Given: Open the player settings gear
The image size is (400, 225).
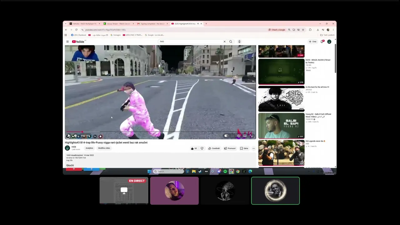Looking at the screenshot, I should tap(239, 136).
